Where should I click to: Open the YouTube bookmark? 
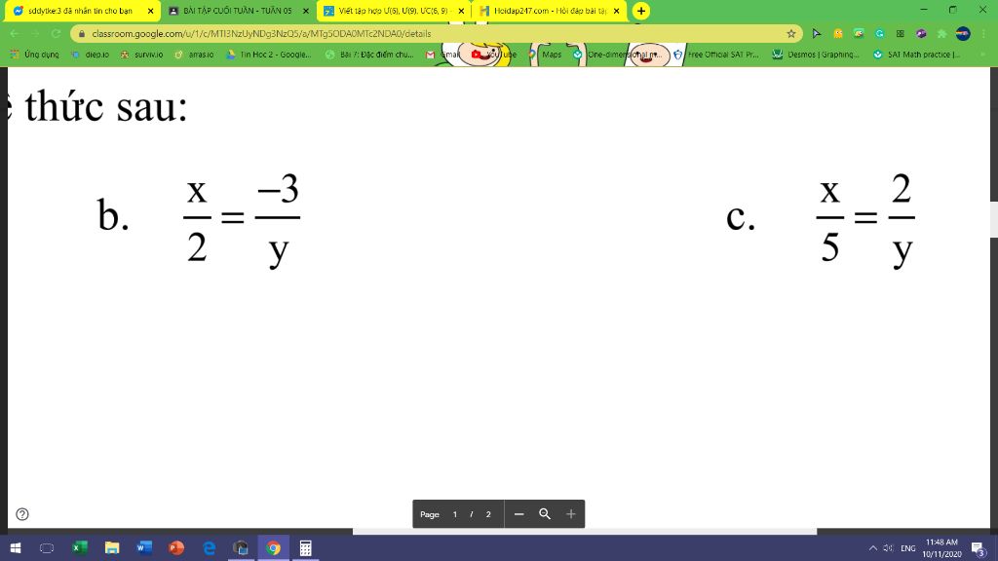tap(494, 55)
